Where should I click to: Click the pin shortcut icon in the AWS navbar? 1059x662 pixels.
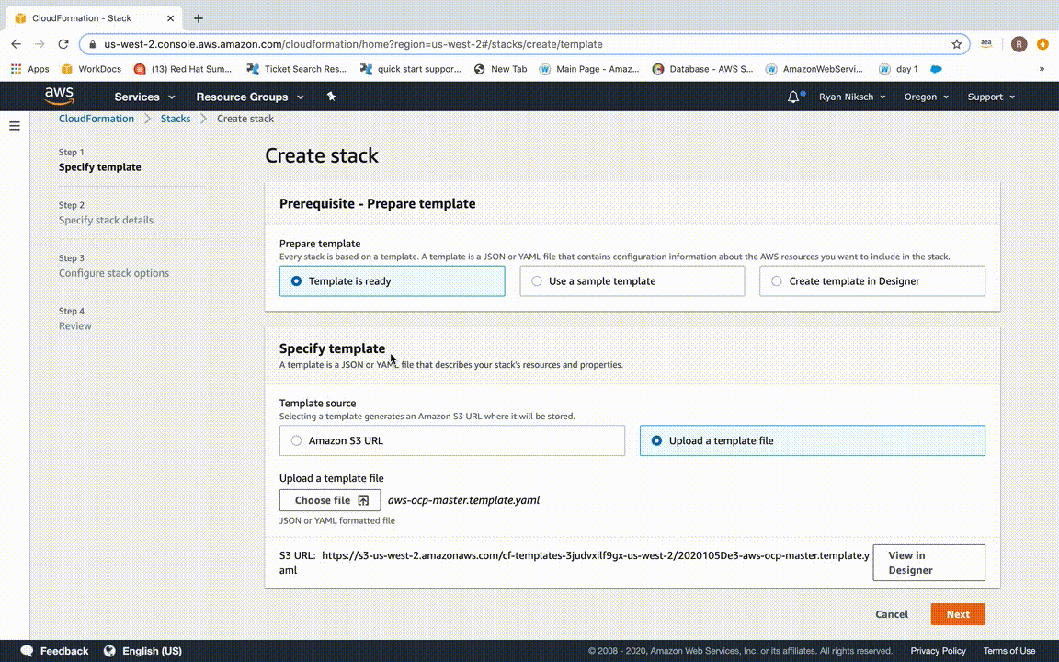tap(331, 97)
